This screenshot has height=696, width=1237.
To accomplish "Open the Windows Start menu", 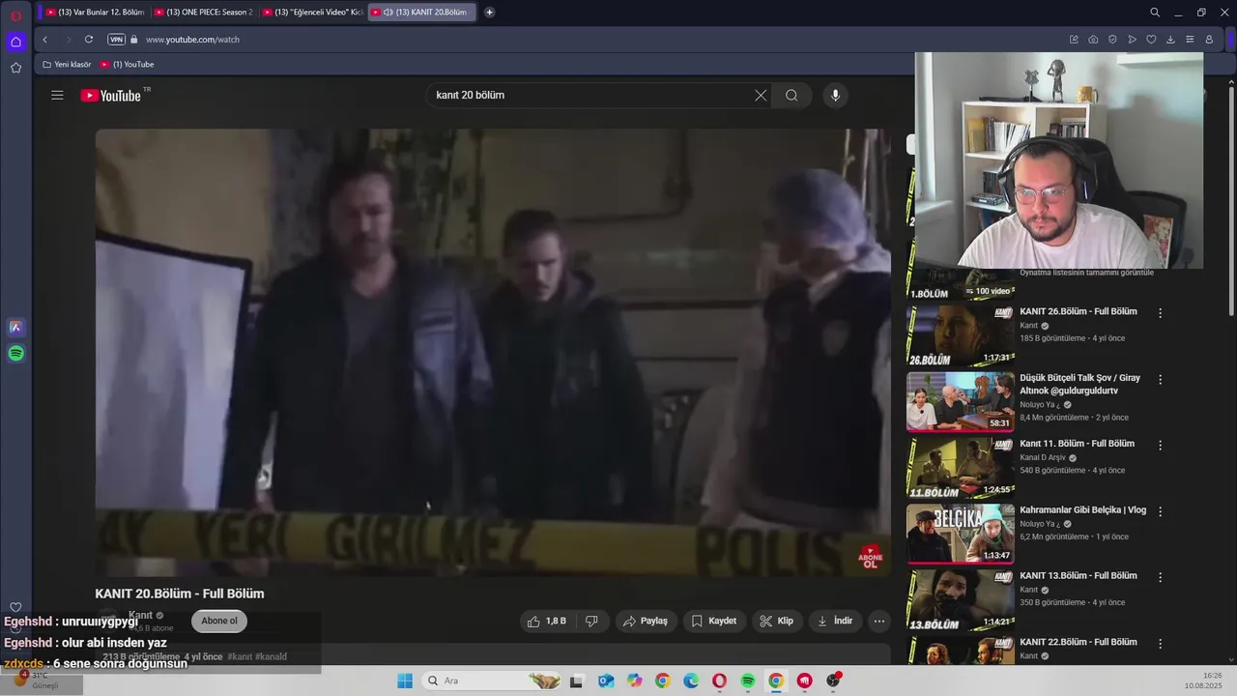I will pyautogui.click(x=405, y=681).
